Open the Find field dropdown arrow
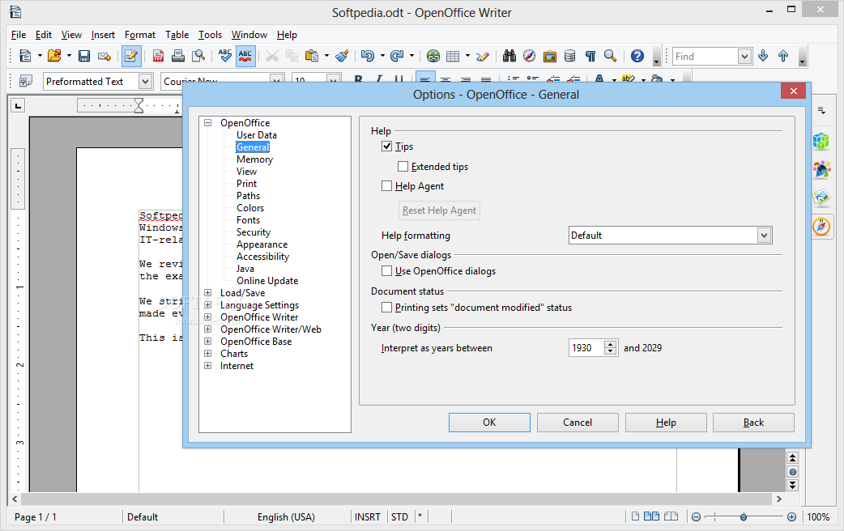 tap(744, 56)
